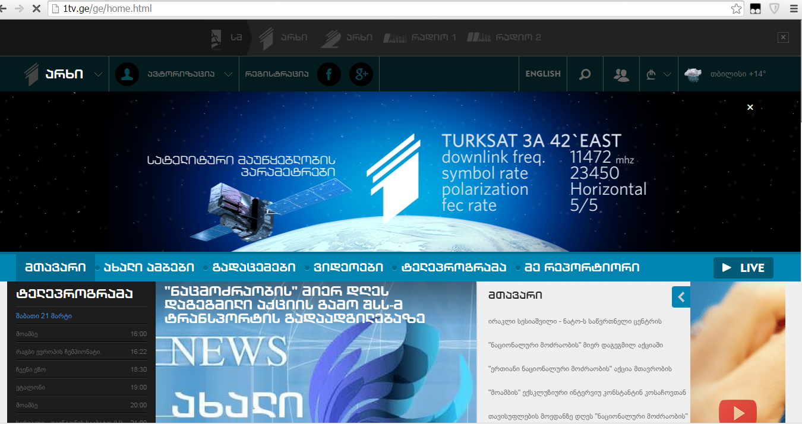Click the LIVE stream button
This screenshot has height=424, width=802.
[x=743, y=268]
